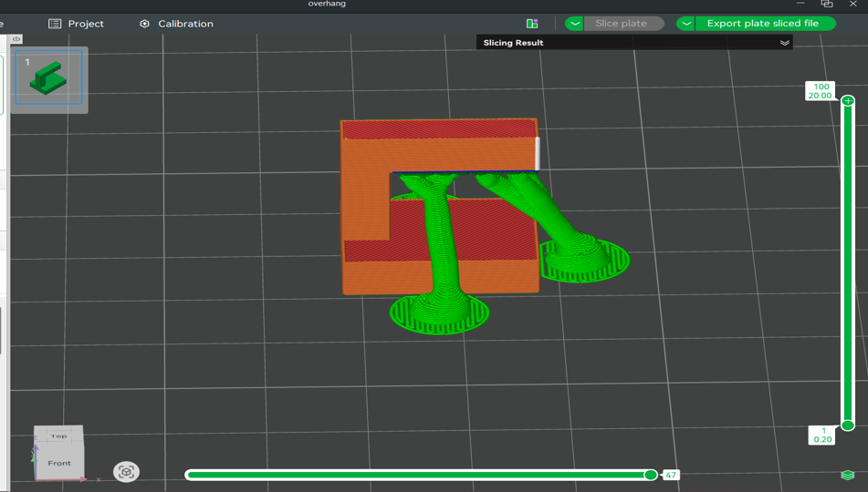Image resolution: width=868 pixels, height=492 pixels.
Task: Minimize the window
Action: click(800, 4)
